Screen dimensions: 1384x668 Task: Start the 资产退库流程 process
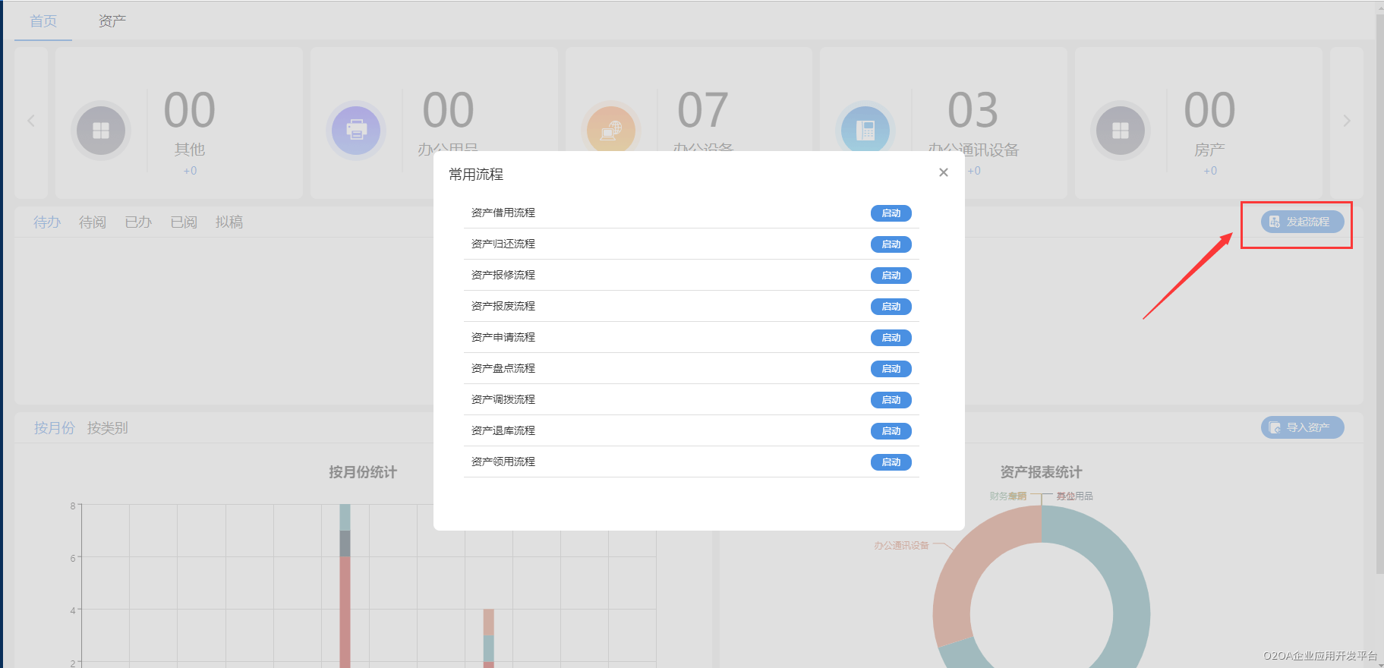click(x=891, y=431)
